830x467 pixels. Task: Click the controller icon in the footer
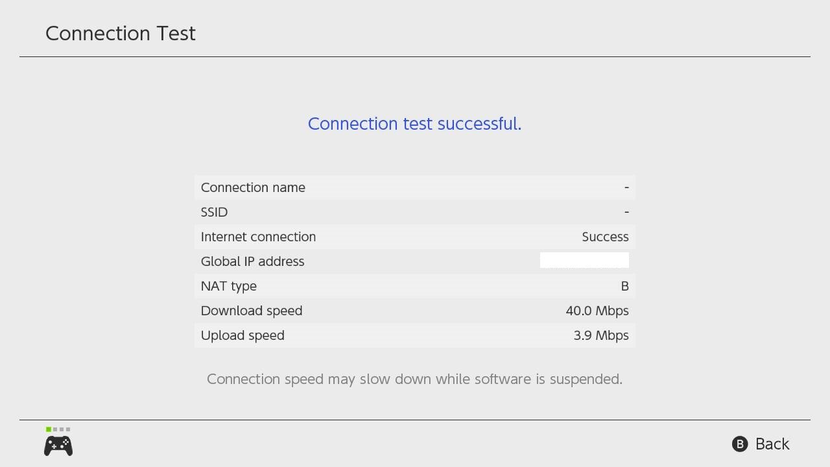(58, 446)
